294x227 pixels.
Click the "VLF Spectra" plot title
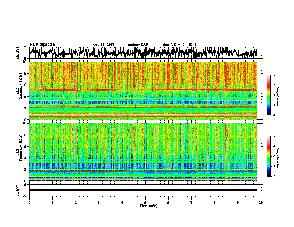tap(42, 45)
